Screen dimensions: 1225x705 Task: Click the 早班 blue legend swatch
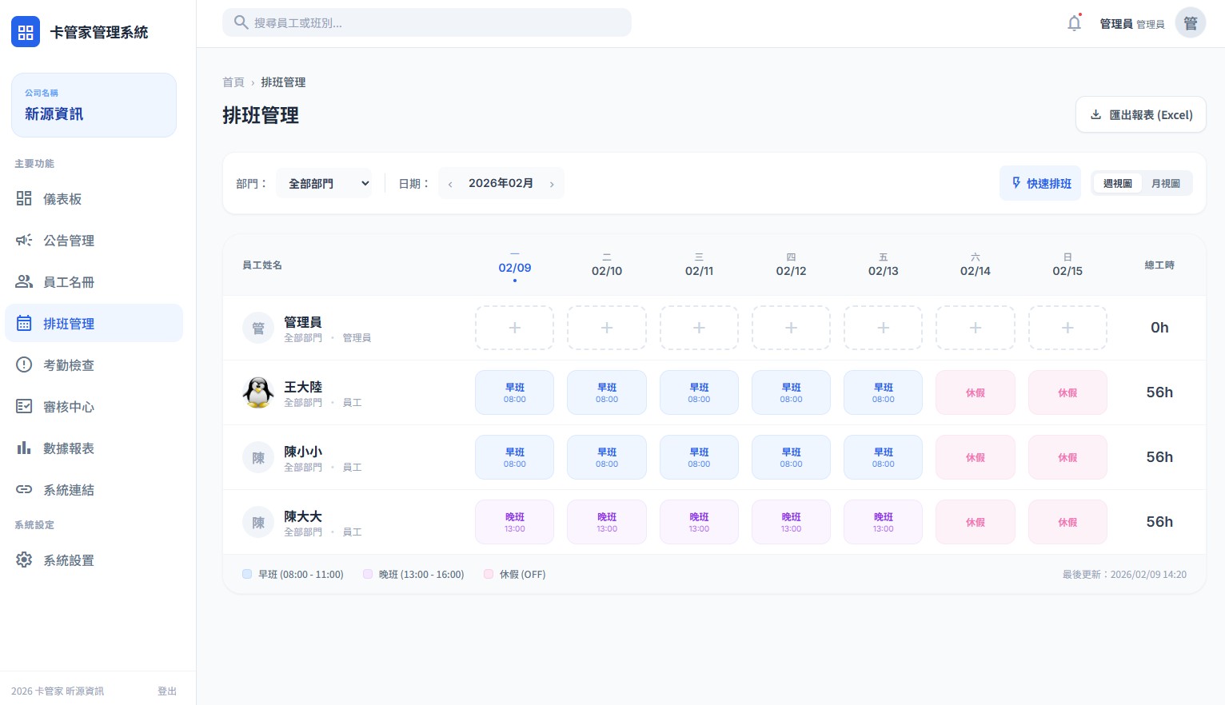[x=247, y=574]
